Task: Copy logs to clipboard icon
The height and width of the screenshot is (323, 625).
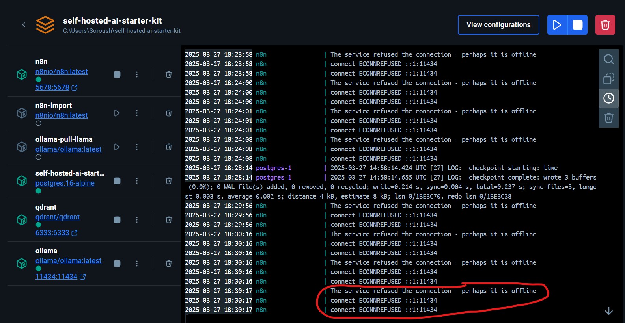Action: (609, 79)
